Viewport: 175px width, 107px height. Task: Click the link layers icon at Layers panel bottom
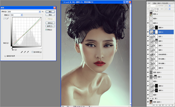coord(153,105)
